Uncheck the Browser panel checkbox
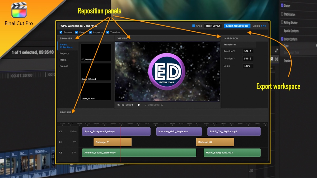The image size is (317, 178). [60, 33]
